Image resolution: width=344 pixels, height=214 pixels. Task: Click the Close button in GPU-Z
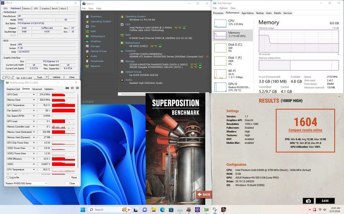click(x=72, y=183)
